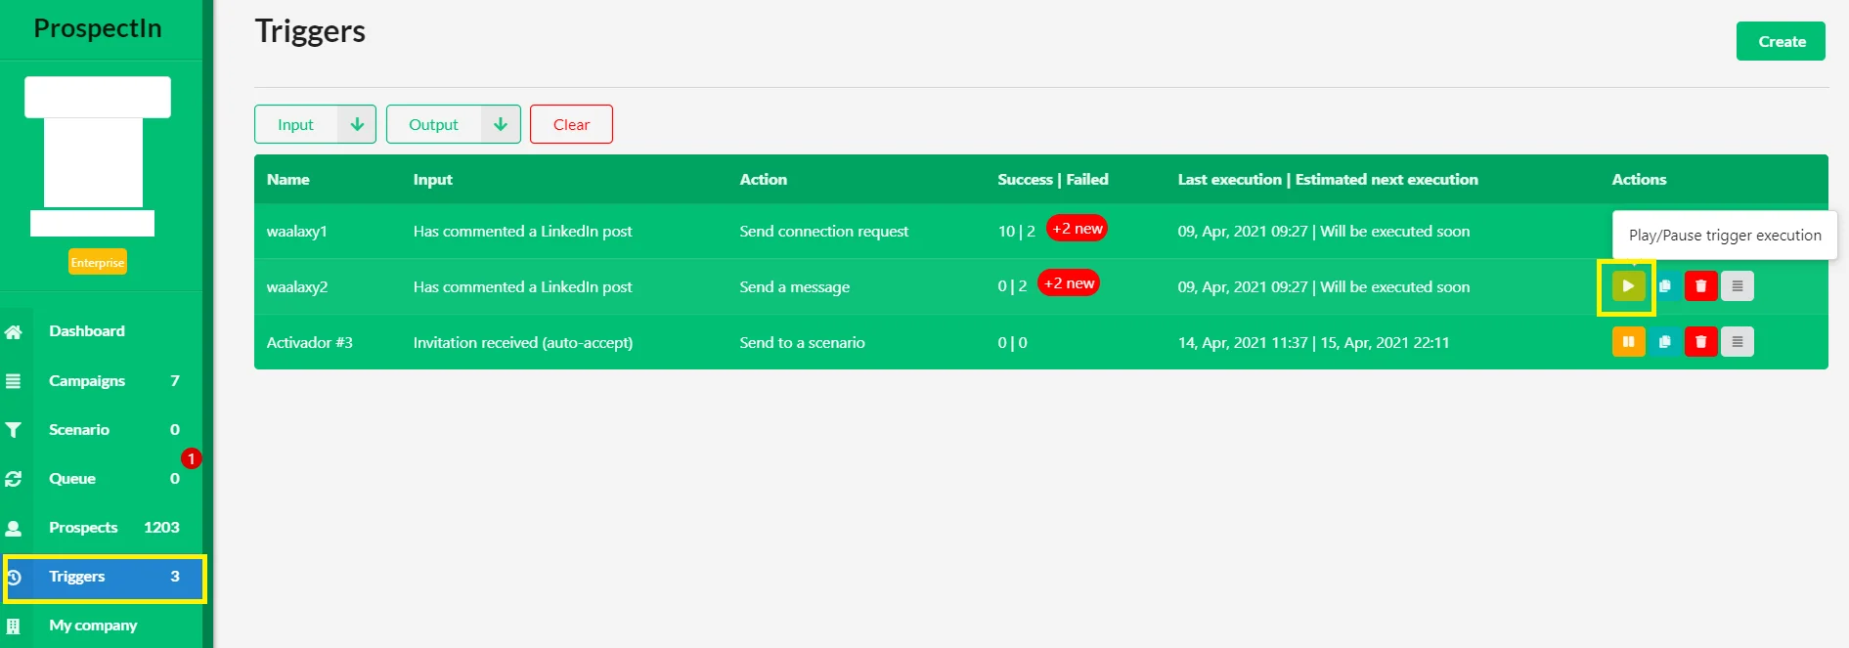Expand the Output filter arrow

[x=501, y=124]
